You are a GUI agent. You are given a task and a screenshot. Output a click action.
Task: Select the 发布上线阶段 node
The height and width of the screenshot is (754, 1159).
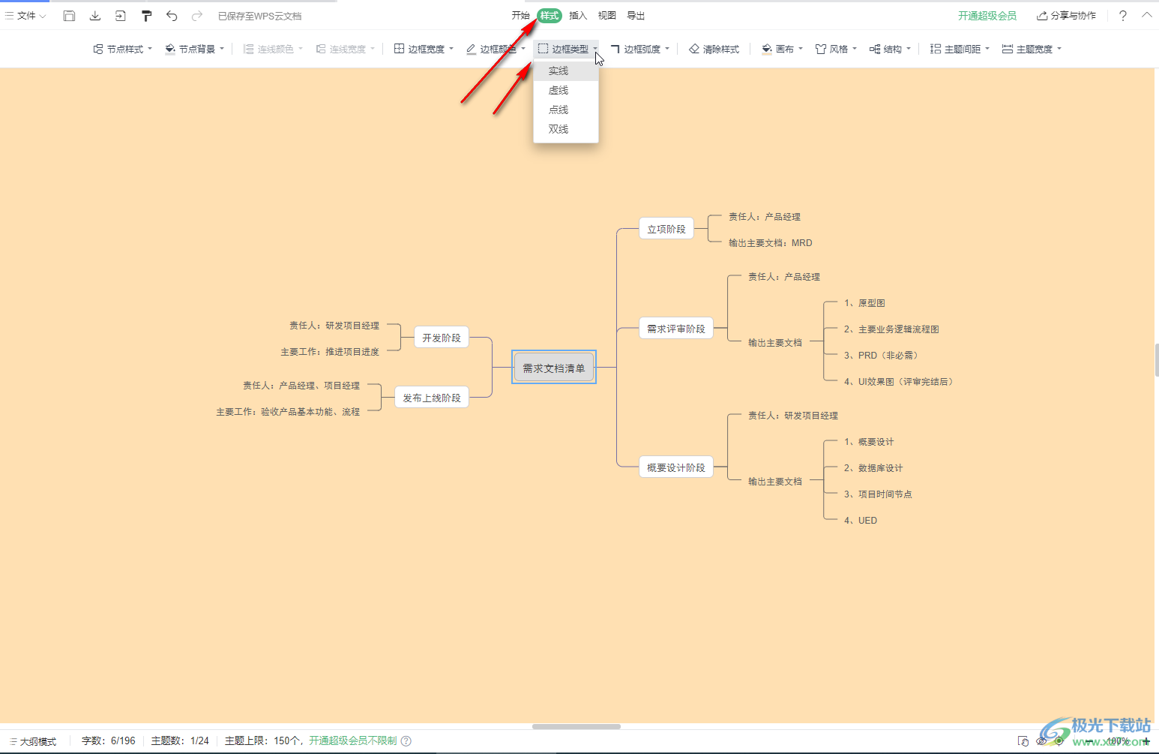(x=432, y=398)
